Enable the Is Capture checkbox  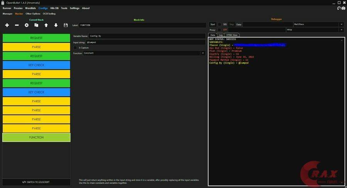(75, 48)
